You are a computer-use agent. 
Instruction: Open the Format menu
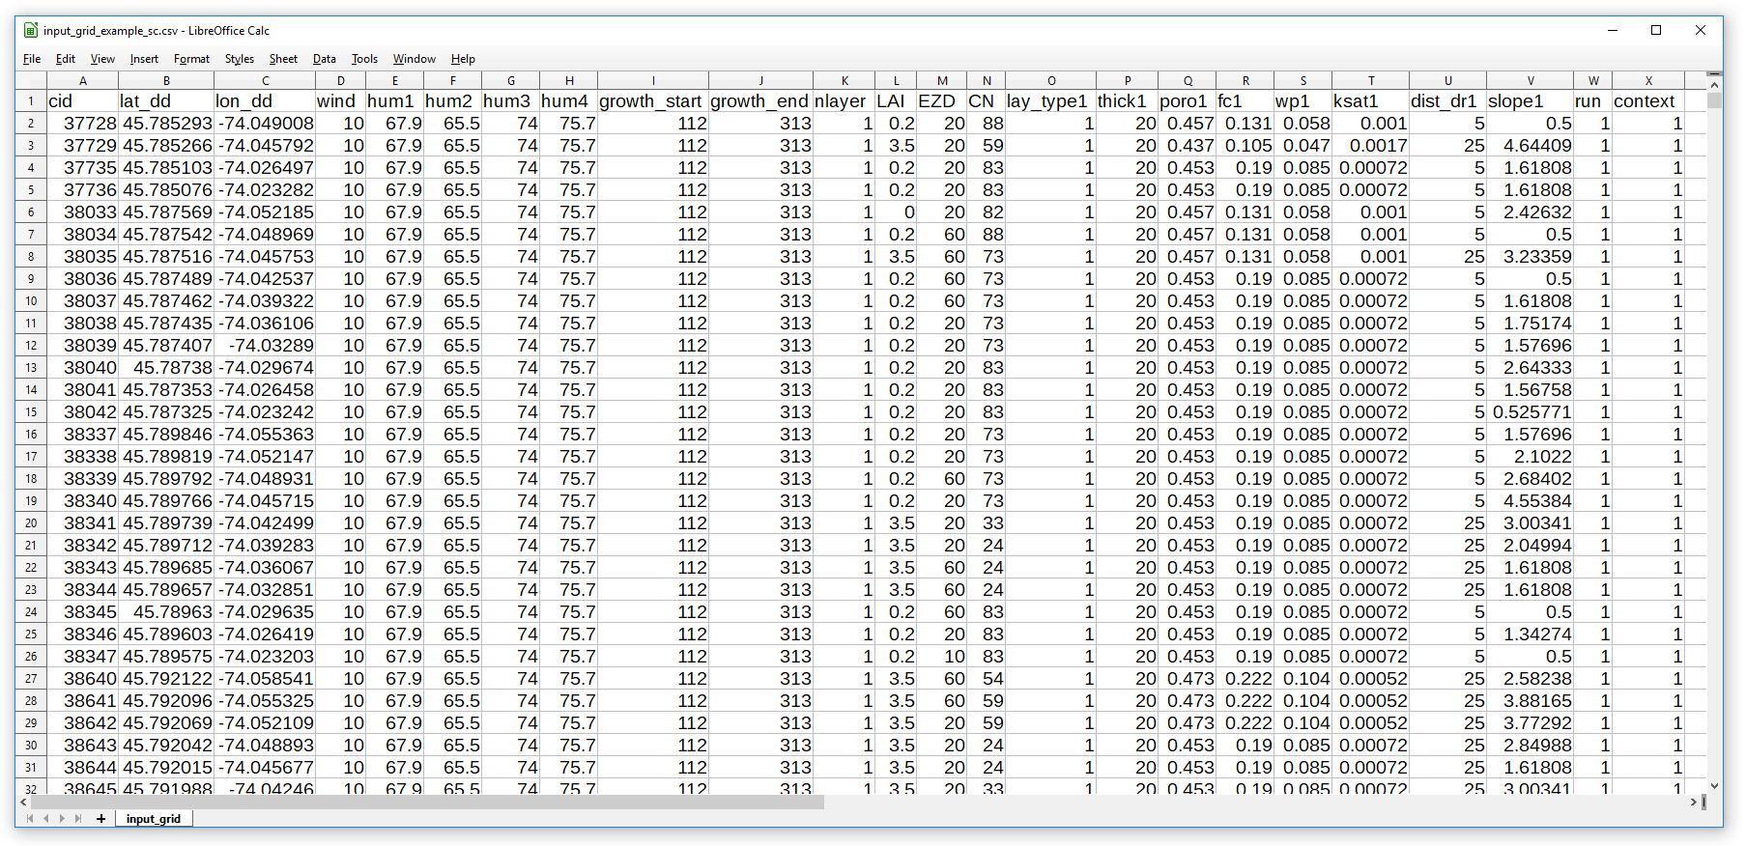(x=191, y=59)
